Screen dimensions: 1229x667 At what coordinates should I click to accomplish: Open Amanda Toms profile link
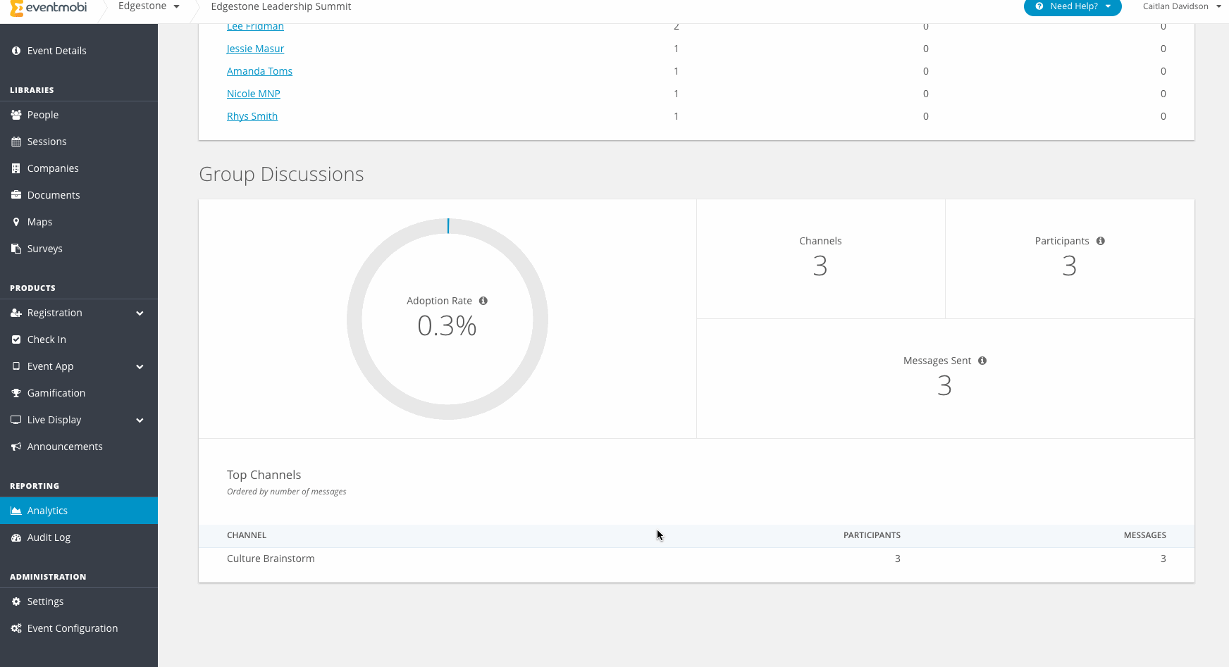tap(259, 71)
